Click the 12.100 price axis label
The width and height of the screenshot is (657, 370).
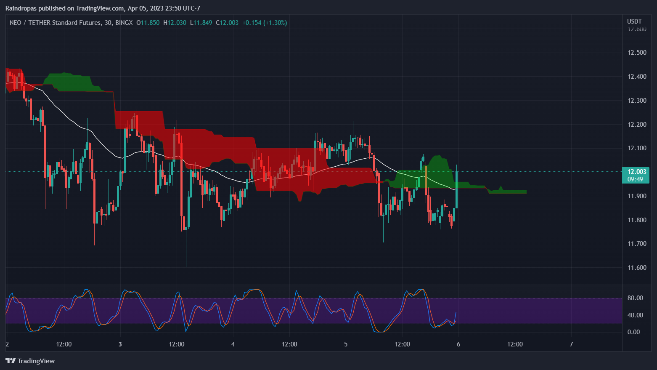637,148
